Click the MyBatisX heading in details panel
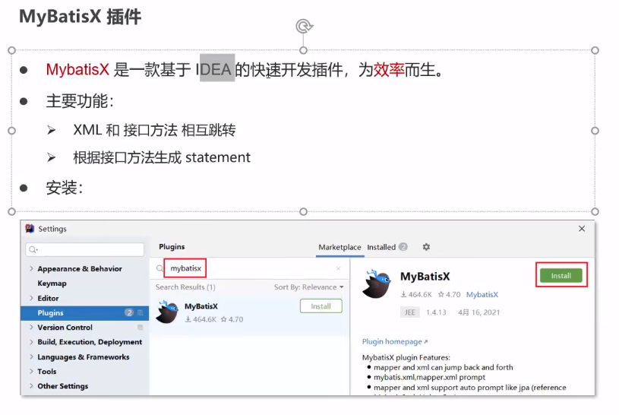Screen dimensions: 619x415 [x=425, y=276]
